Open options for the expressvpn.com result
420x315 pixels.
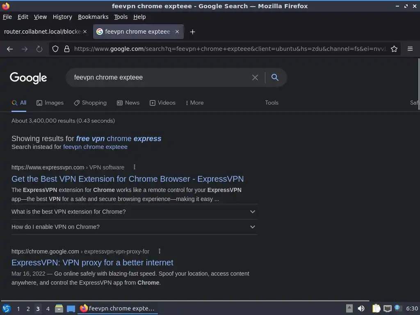135,167
